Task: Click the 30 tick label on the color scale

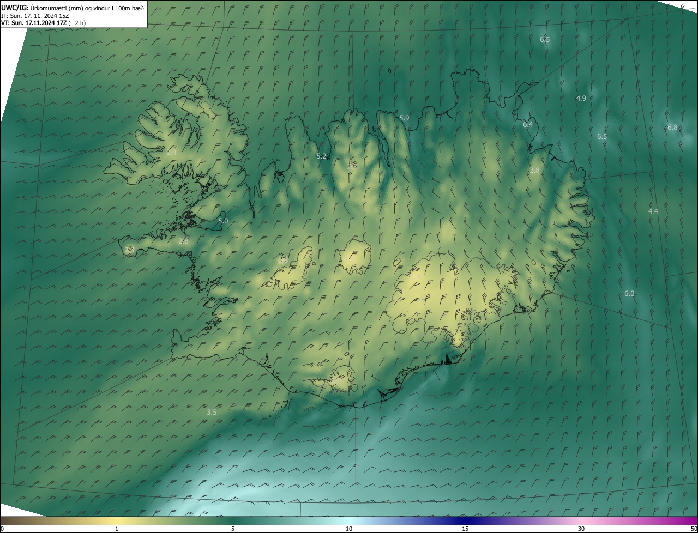Action: tap(581, 529)
